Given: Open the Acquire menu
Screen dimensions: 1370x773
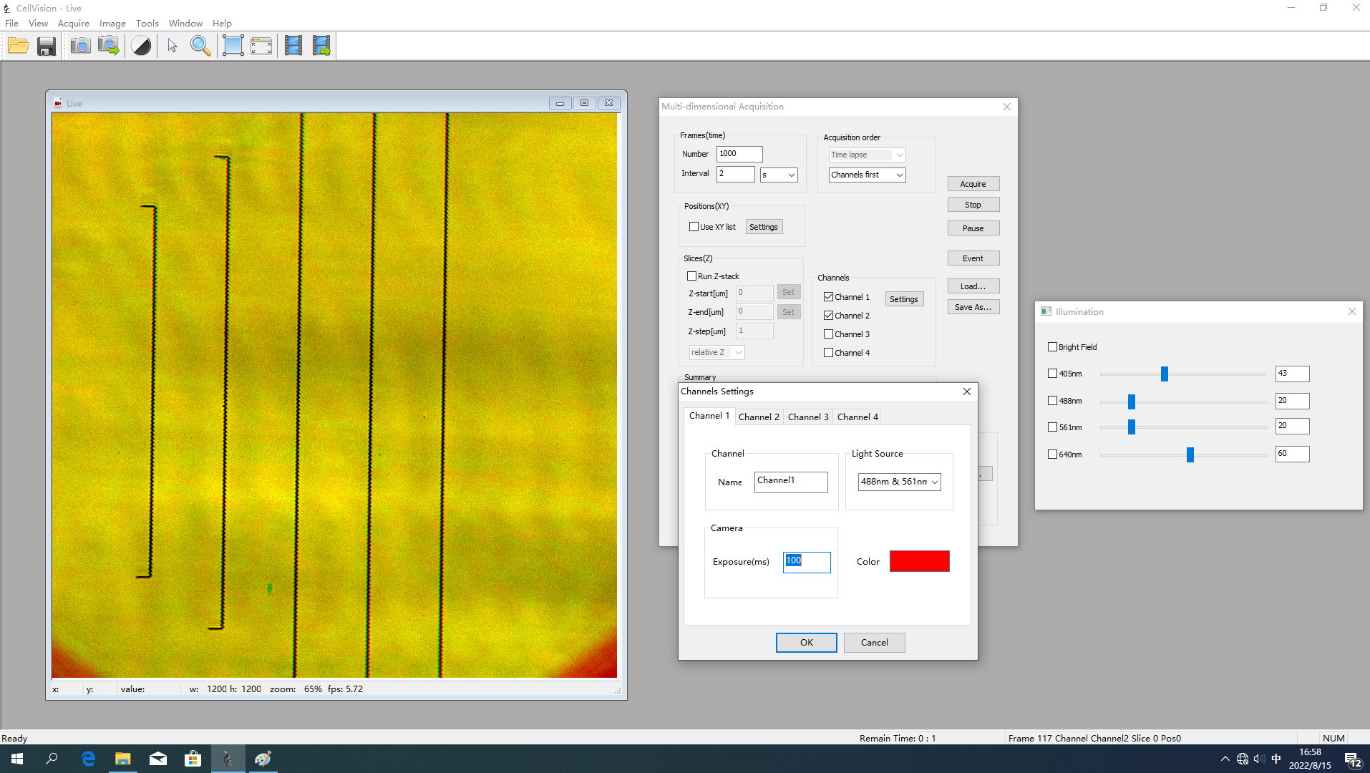Looking at the screenshot, I should point(73,23).
